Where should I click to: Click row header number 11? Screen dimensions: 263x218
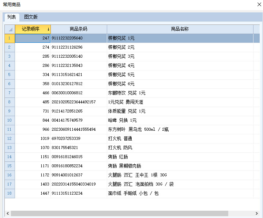10,129
